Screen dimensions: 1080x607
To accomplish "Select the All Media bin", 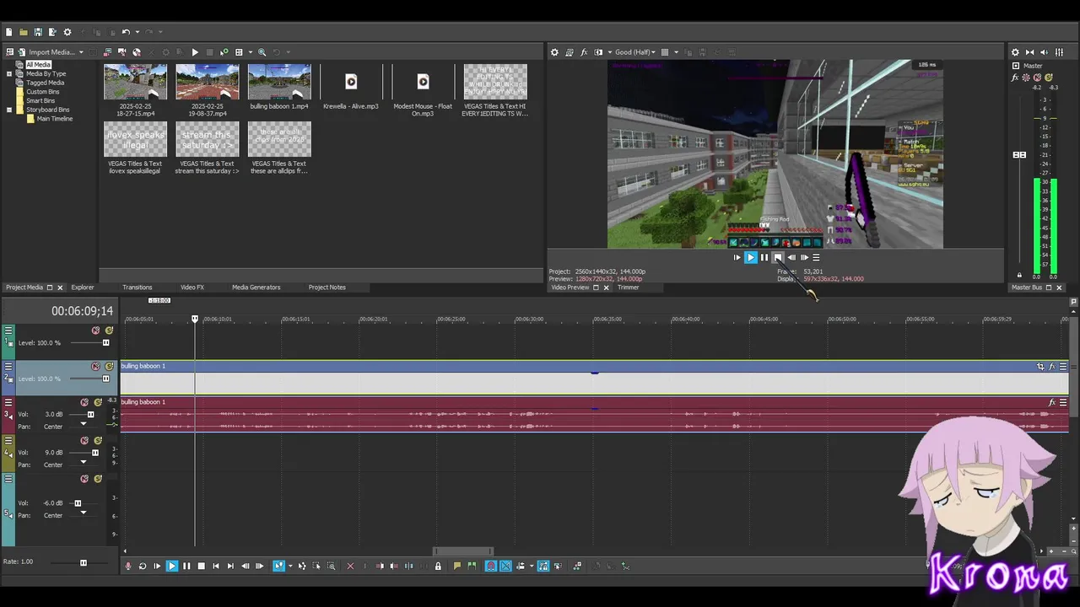I will (38, 65).
